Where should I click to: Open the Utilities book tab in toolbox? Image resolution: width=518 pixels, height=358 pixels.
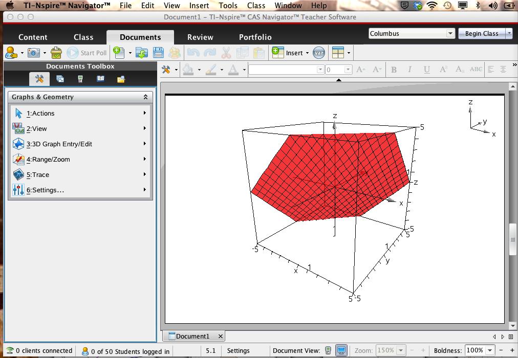101,79
